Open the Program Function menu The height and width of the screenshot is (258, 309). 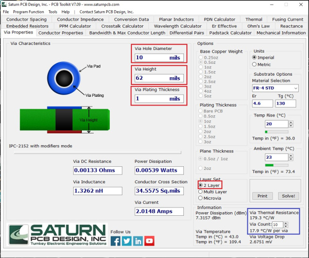[28, 12]
